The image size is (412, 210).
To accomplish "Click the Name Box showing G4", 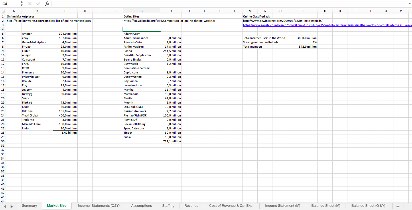I will point(10,3).
